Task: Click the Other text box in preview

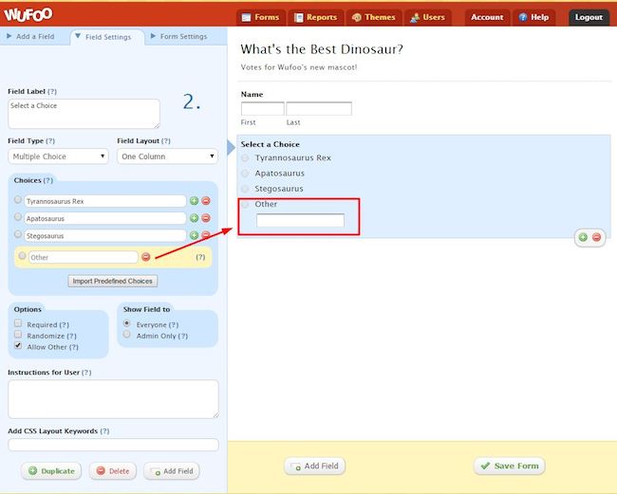Action: click(x=300, y=220)
